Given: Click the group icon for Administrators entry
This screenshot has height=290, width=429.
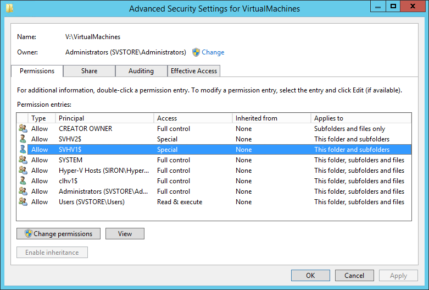Looking at the screenshot, I should [23, 191].
